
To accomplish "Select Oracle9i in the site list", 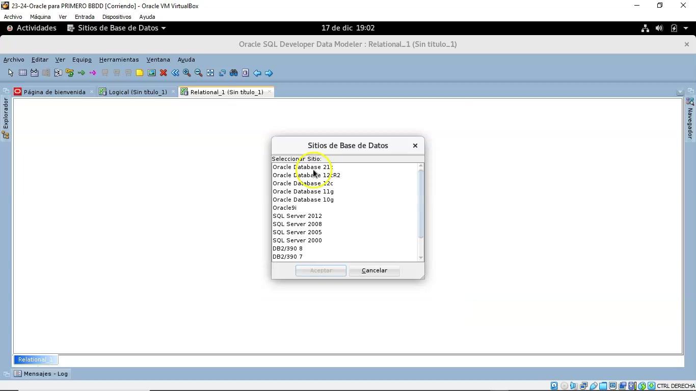I will (344, 208).
